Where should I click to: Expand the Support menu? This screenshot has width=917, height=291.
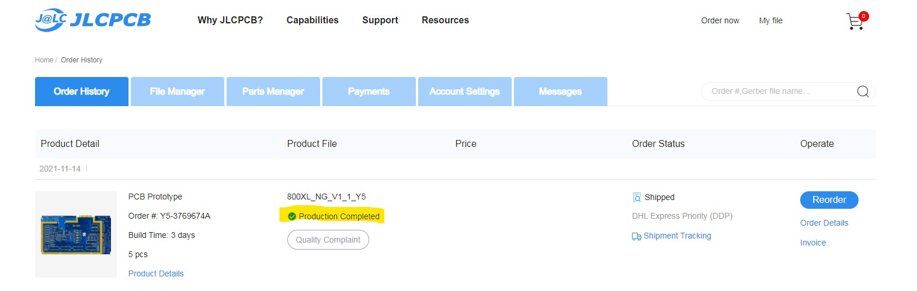pyautogui.click(x=380, y=20)
